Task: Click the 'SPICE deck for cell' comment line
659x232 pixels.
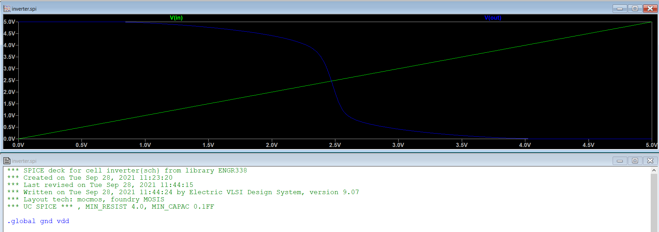Action: pyautogui.click(x=135, y=170)
